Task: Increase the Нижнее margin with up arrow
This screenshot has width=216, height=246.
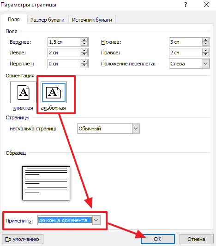Action: point(206,40)
